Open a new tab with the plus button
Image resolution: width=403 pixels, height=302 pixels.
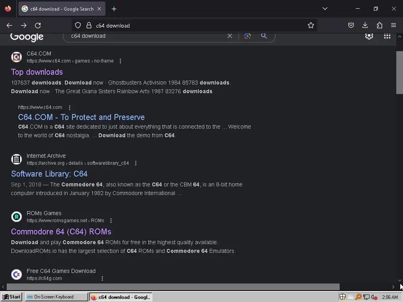[114, 9]
